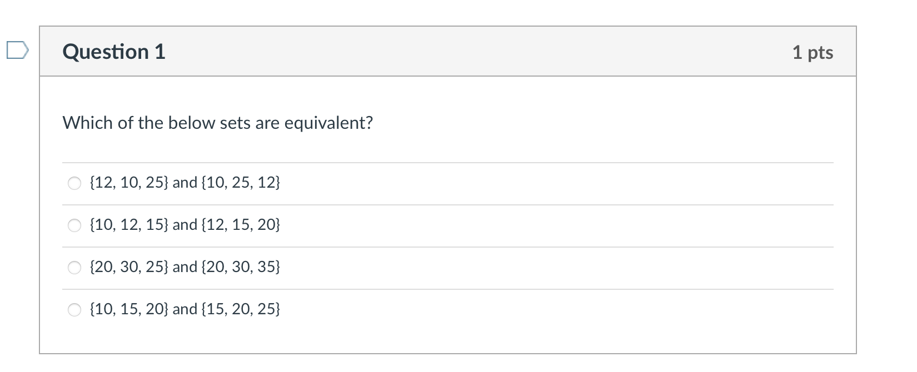Click the set {20, 30, 35} text
The height and width of the screenshot is (372, 917).
pos(241,267)
